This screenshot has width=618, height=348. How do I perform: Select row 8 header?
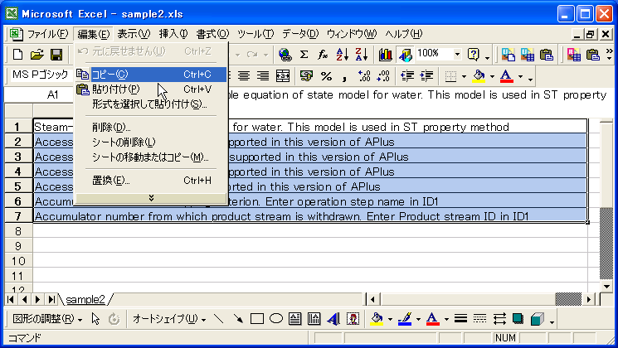pyautogui.click(x=18, y=231)
